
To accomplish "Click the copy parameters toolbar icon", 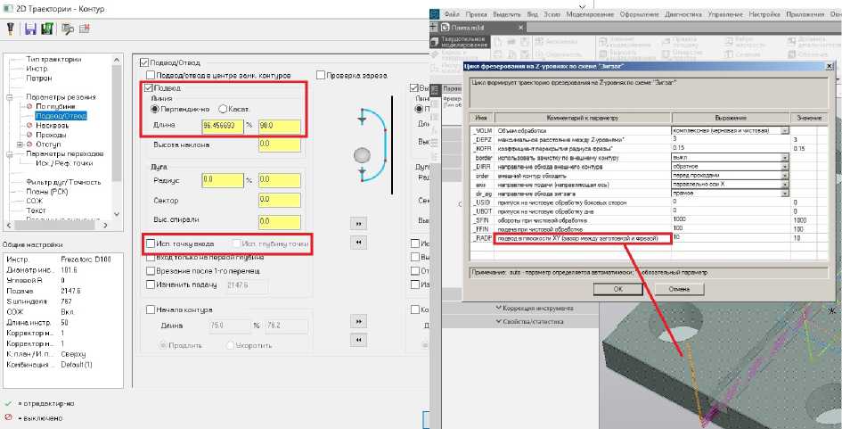I will click(x=67, y=29).
